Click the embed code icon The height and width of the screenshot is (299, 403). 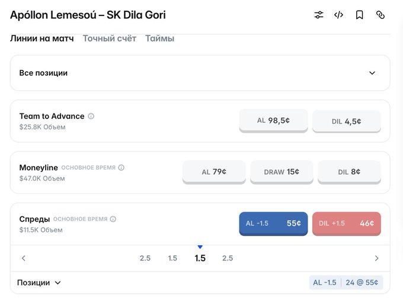click(x=339, y=15)
